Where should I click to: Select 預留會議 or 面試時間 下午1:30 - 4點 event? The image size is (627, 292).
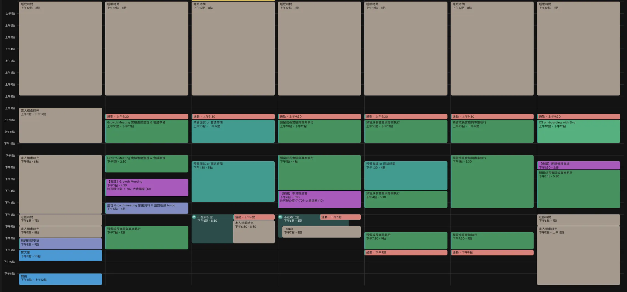[405, 176]
